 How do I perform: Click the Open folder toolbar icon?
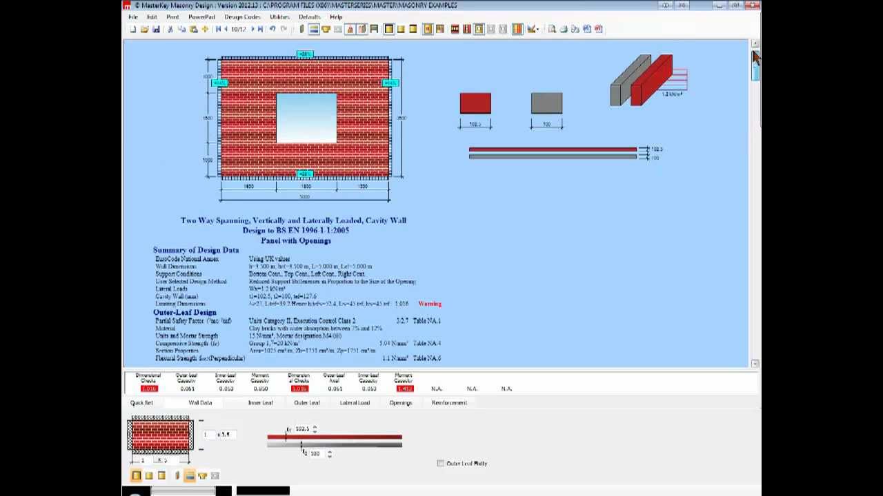(x=143, y=29)
